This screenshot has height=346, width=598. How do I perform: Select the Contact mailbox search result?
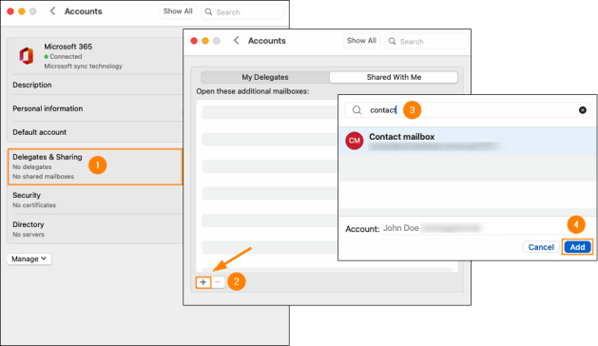coord(468,141)
